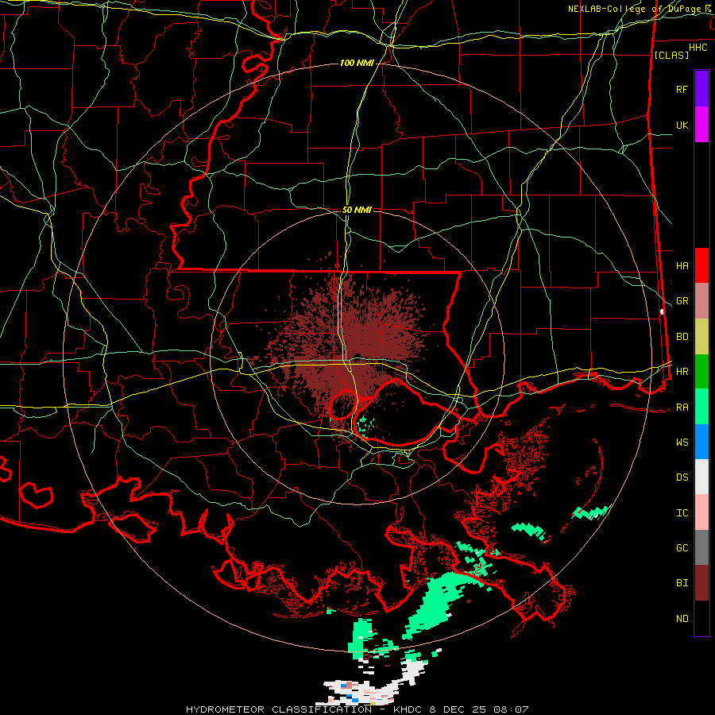Click the KHDC radar station identifier
715x715 pixels.
(408, 709)
